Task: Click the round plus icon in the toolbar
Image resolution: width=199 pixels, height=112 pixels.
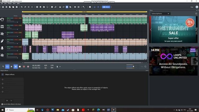Action: (37, 7)
